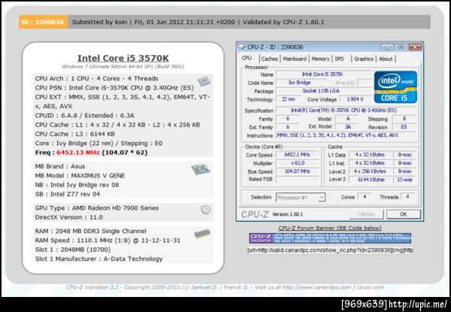Screen dimensions: 451x312
Task: Click the Core Voltage value 1.904 V
Action: [356, 99]
